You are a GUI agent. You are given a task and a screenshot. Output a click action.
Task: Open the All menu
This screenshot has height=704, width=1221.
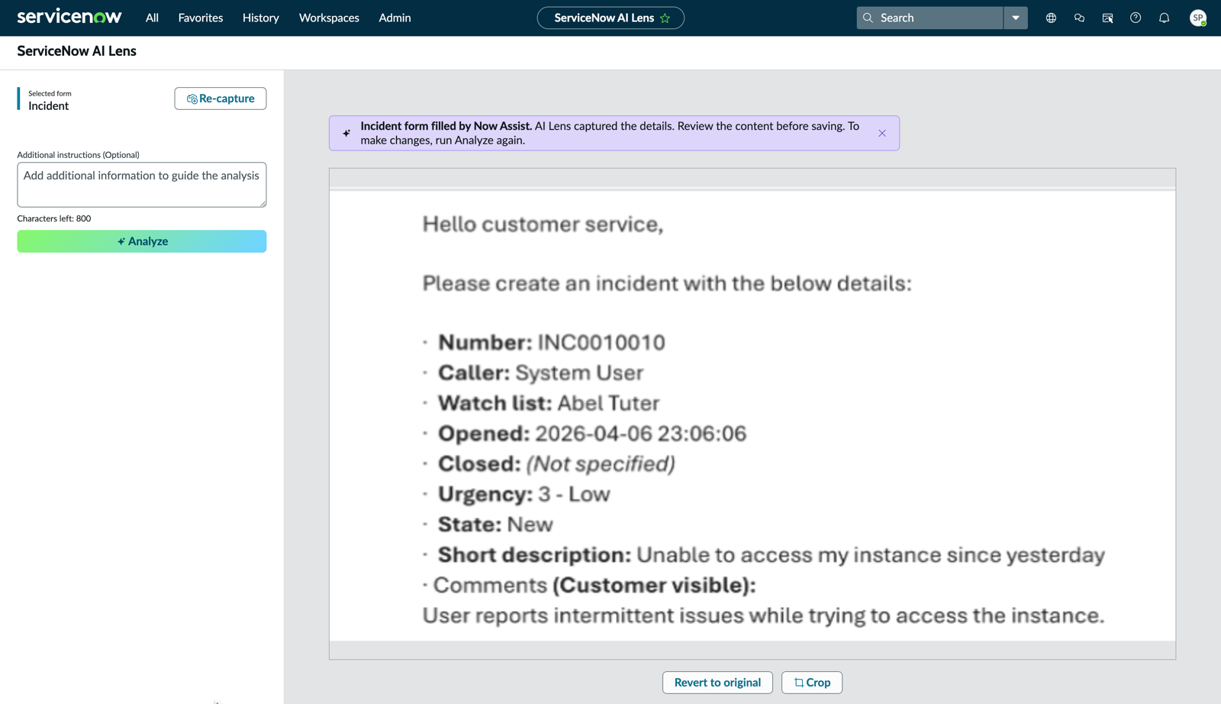[152, 18]
